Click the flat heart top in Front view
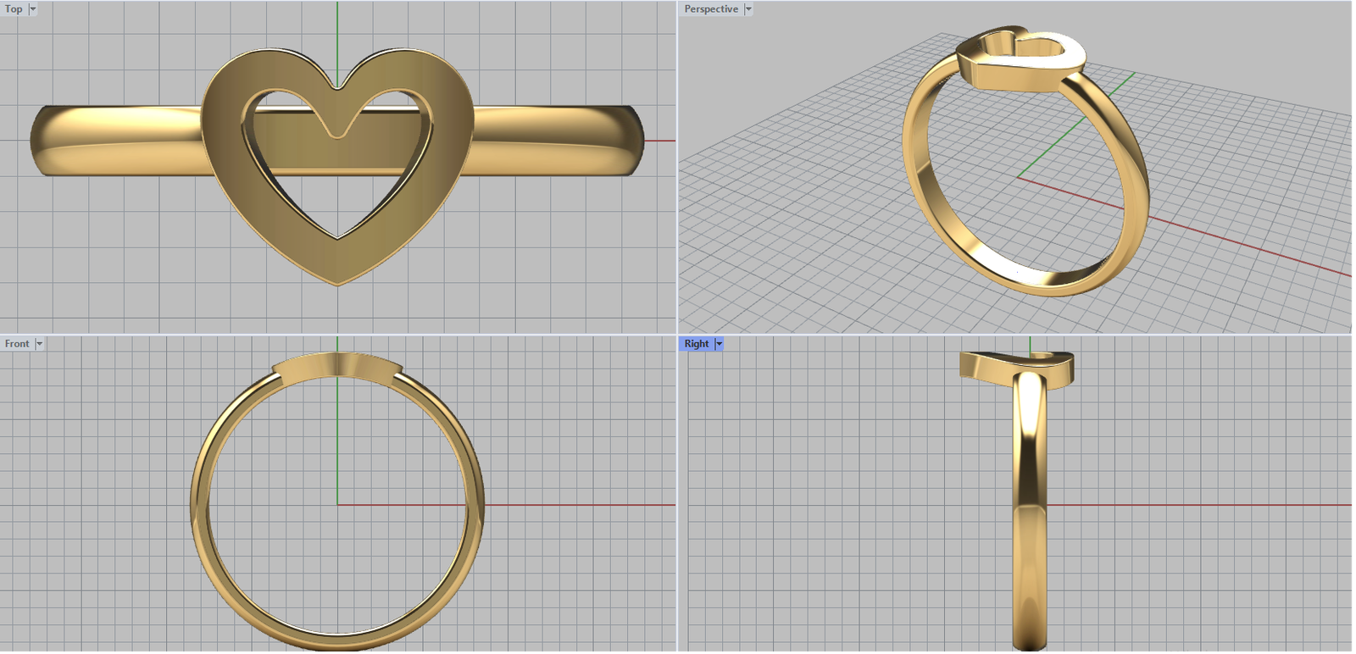This screenshot has height=654, width=1356. click(337, 364)
